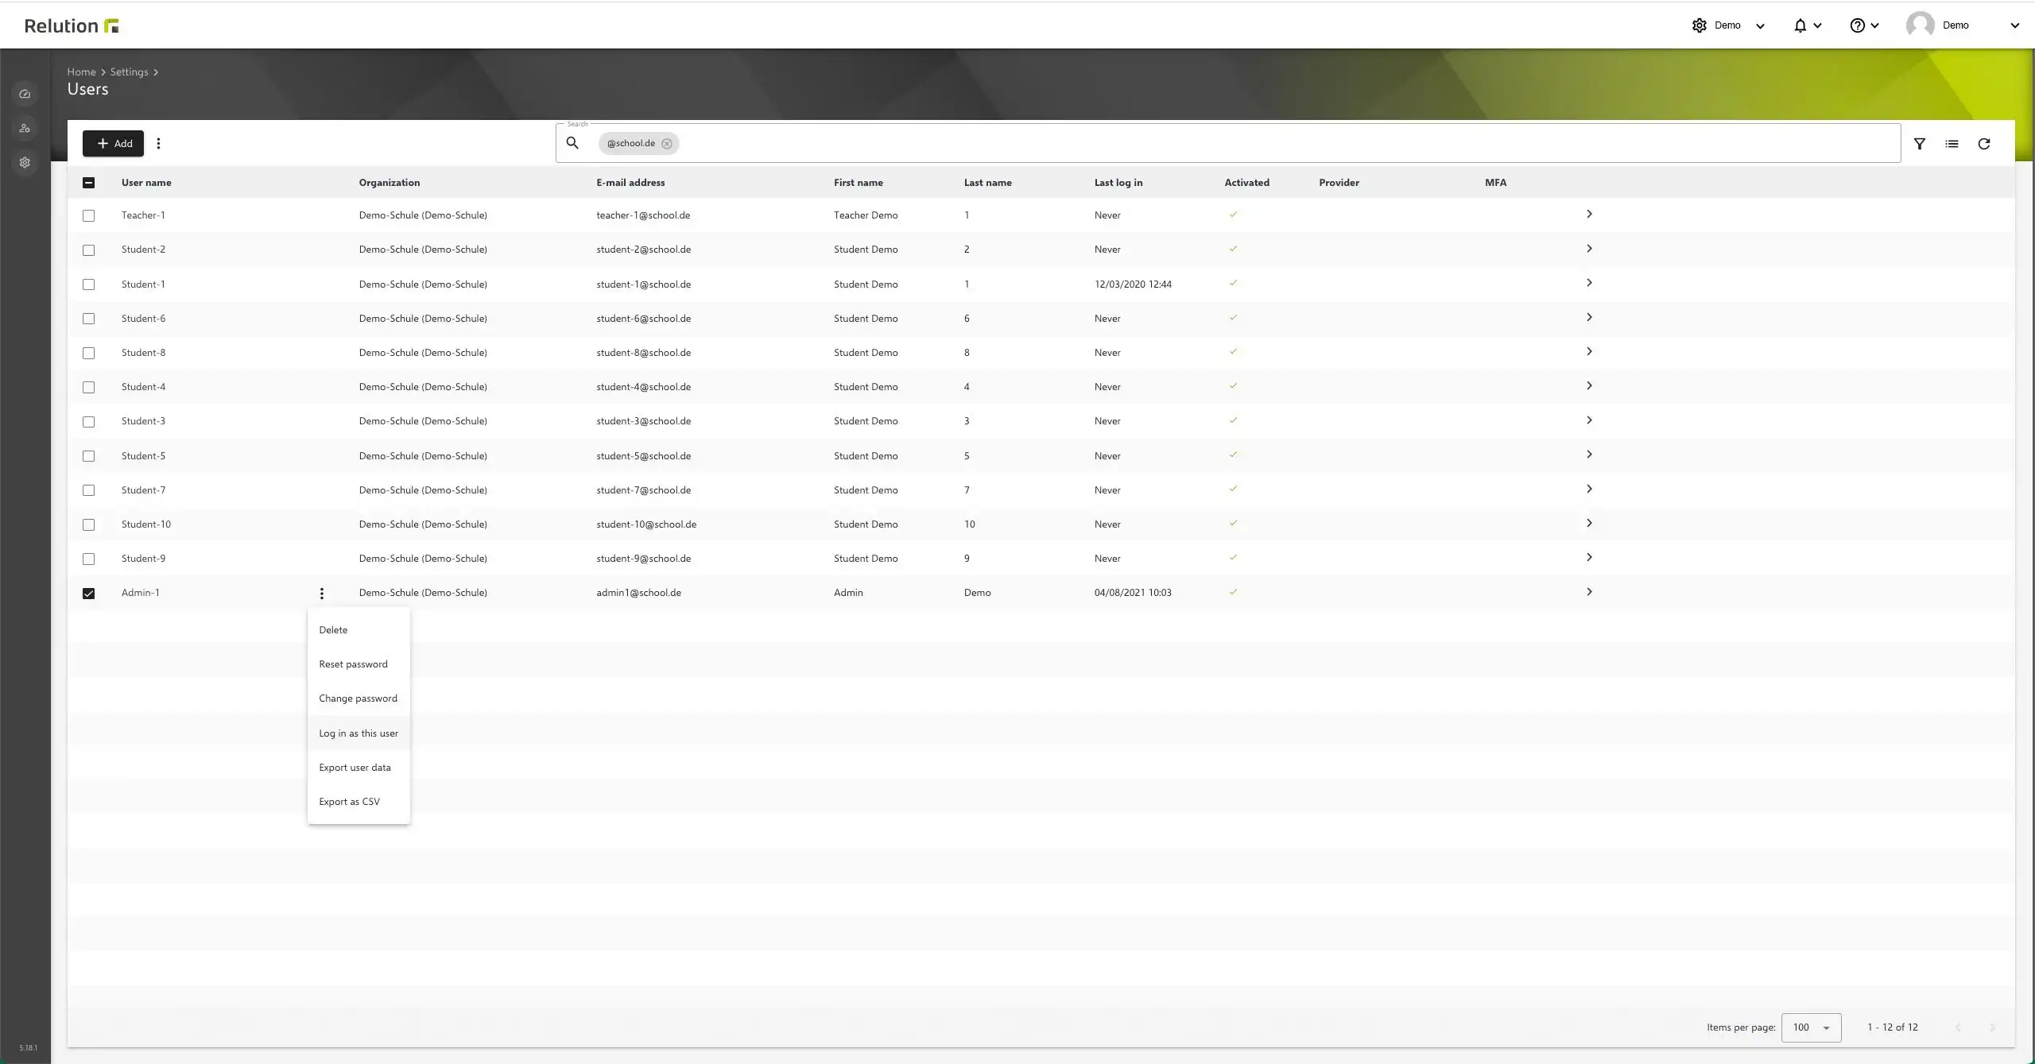Choose Change password from the menu

359,698
